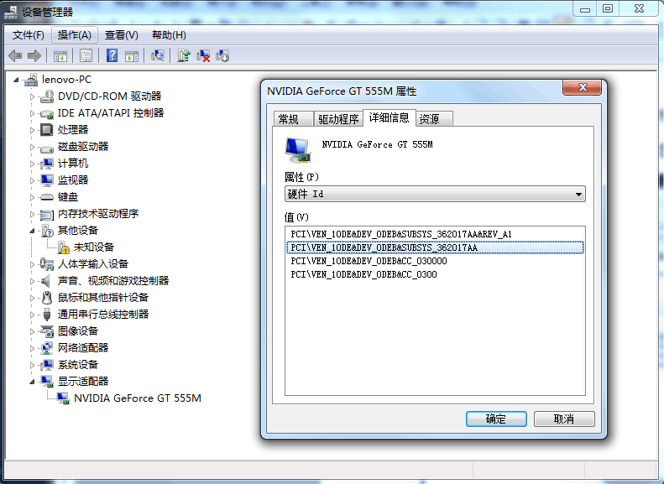The height and width of the screenshot is (484, 664).
Task: Collapse the 显示适配器 tree node
Action: (32, 382)
